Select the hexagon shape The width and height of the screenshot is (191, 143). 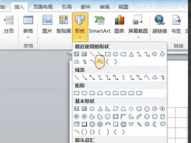point(147,109)
